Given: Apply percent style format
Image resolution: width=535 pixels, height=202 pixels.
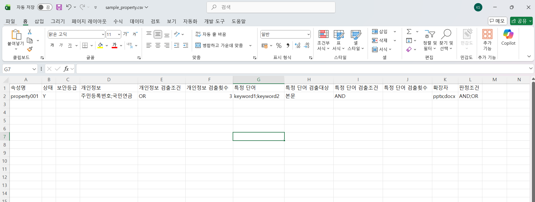Looking at the screenshot, I should point(279,45).
